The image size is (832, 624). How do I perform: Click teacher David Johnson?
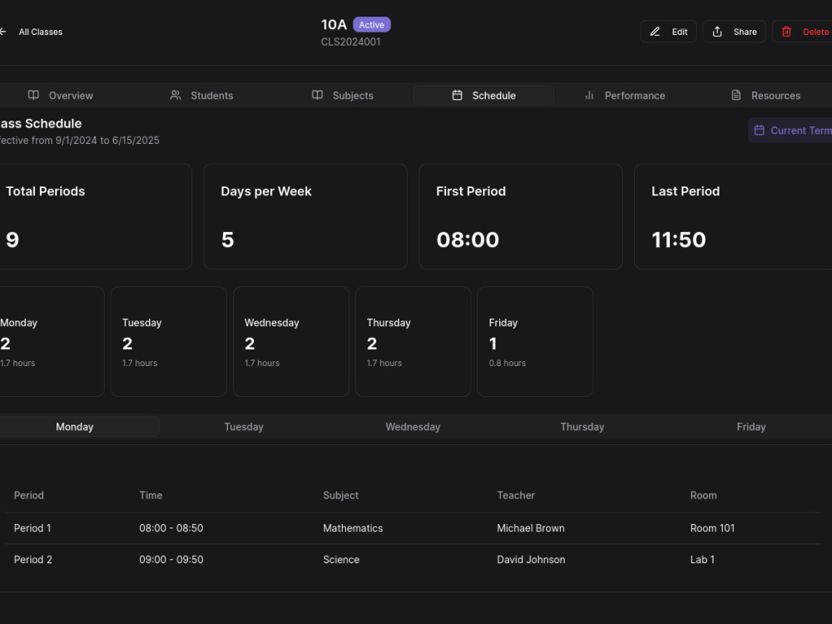(531, 559)
